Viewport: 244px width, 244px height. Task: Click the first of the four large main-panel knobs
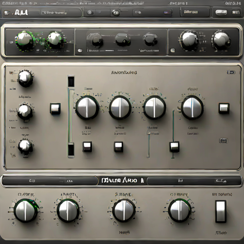[x=87, y=108]
